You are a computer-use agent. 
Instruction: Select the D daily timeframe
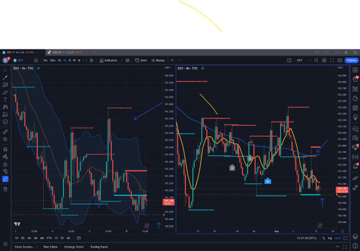coord(70,60)
